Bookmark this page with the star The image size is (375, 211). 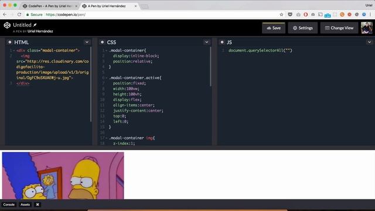click(x=281, y=15)
